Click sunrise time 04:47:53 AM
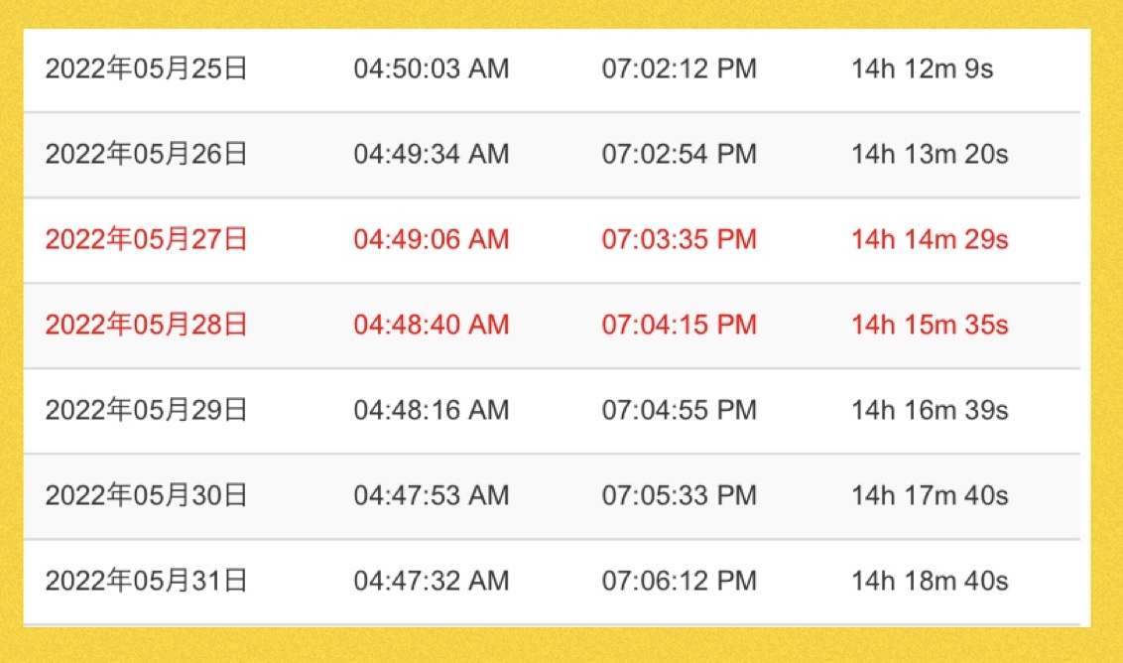Image resolution: width=1123 pixels, height=663 pixels. coord(432,495)
